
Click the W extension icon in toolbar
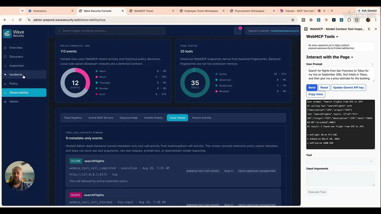click(303, 20)
